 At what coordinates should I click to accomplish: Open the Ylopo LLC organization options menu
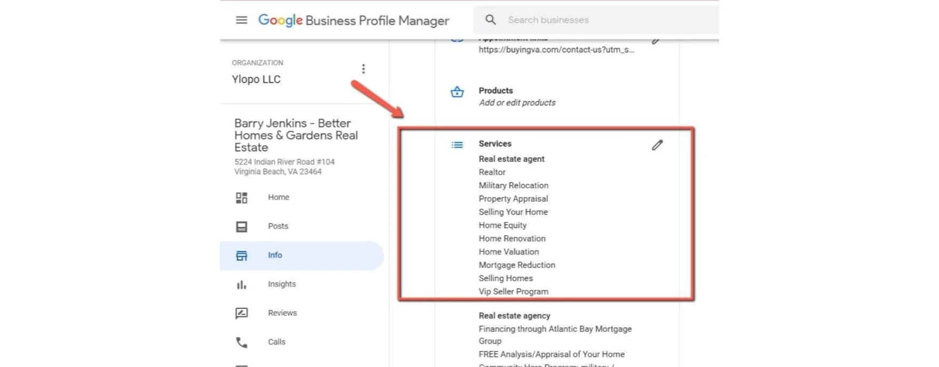tap(363, 69)
